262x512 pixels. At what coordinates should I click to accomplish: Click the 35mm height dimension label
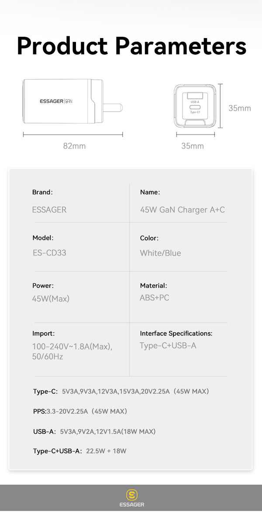(x=240, y=108)
